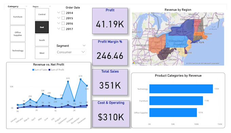Click Product Categories by Revenue title
Screen dimensions: 231x133
point(178,75)
